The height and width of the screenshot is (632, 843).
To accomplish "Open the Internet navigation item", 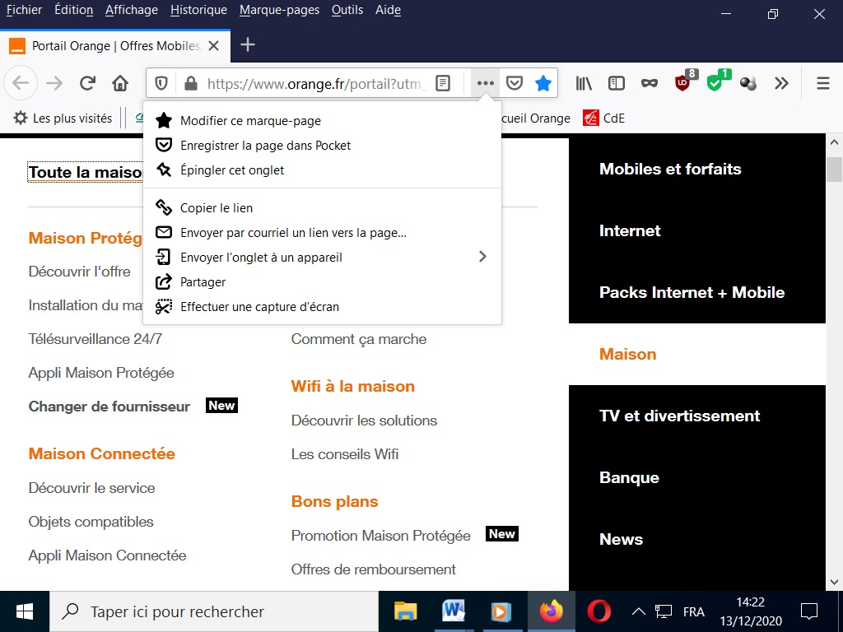I will click(630, 230).
